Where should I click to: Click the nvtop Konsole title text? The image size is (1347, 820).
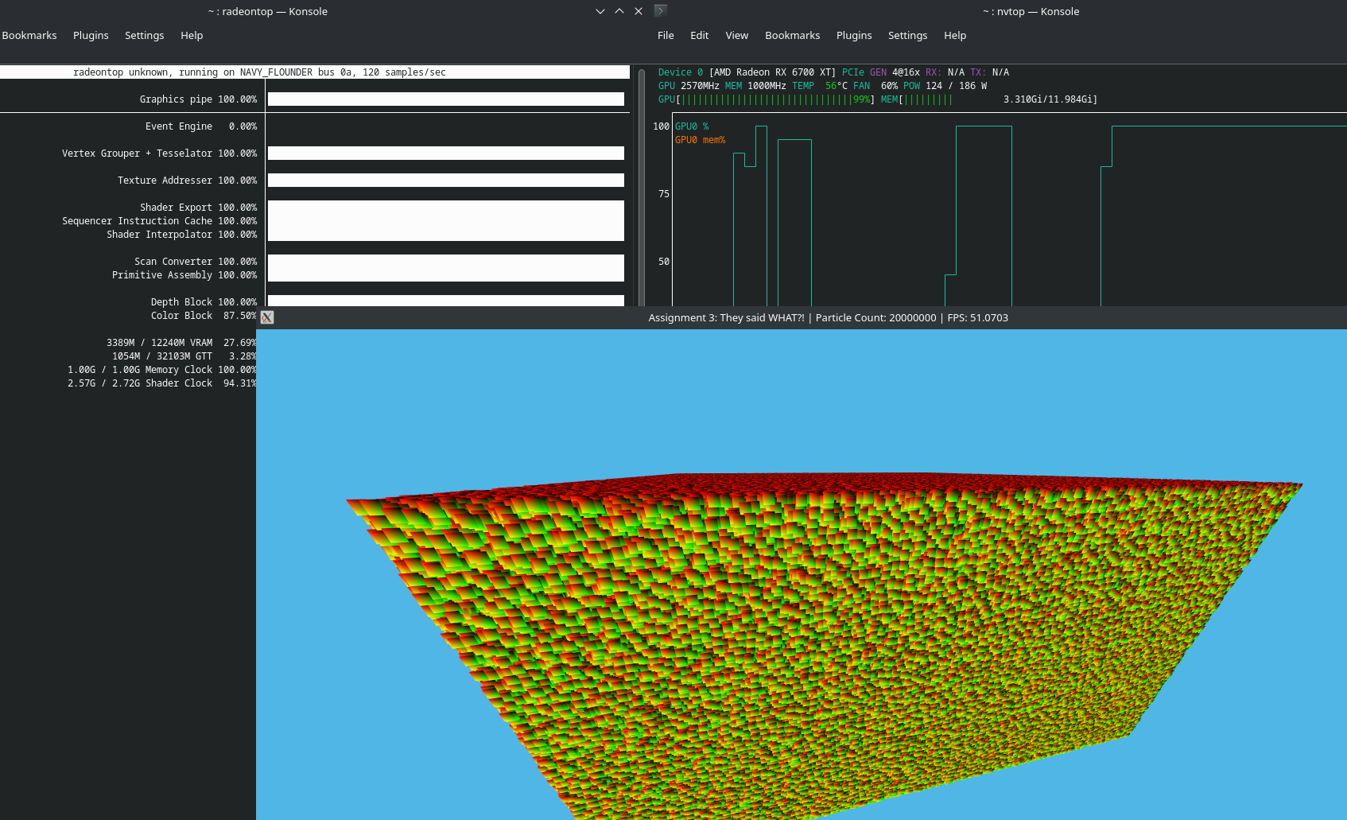[x=1031, y=11]
